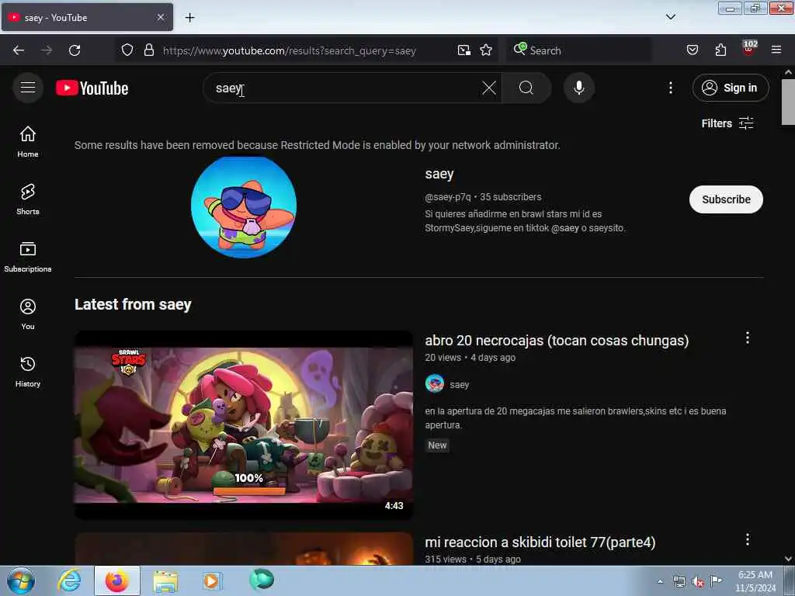Focus the Firefox URL address bar
This screenshot has width=795, height=596.
pos(289,50)
